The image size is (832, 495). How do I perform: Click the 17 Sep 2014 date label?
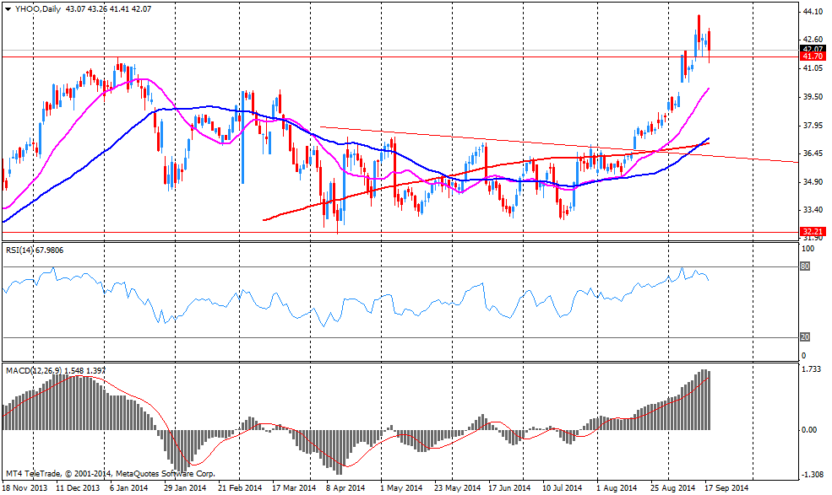coord(726,487)
